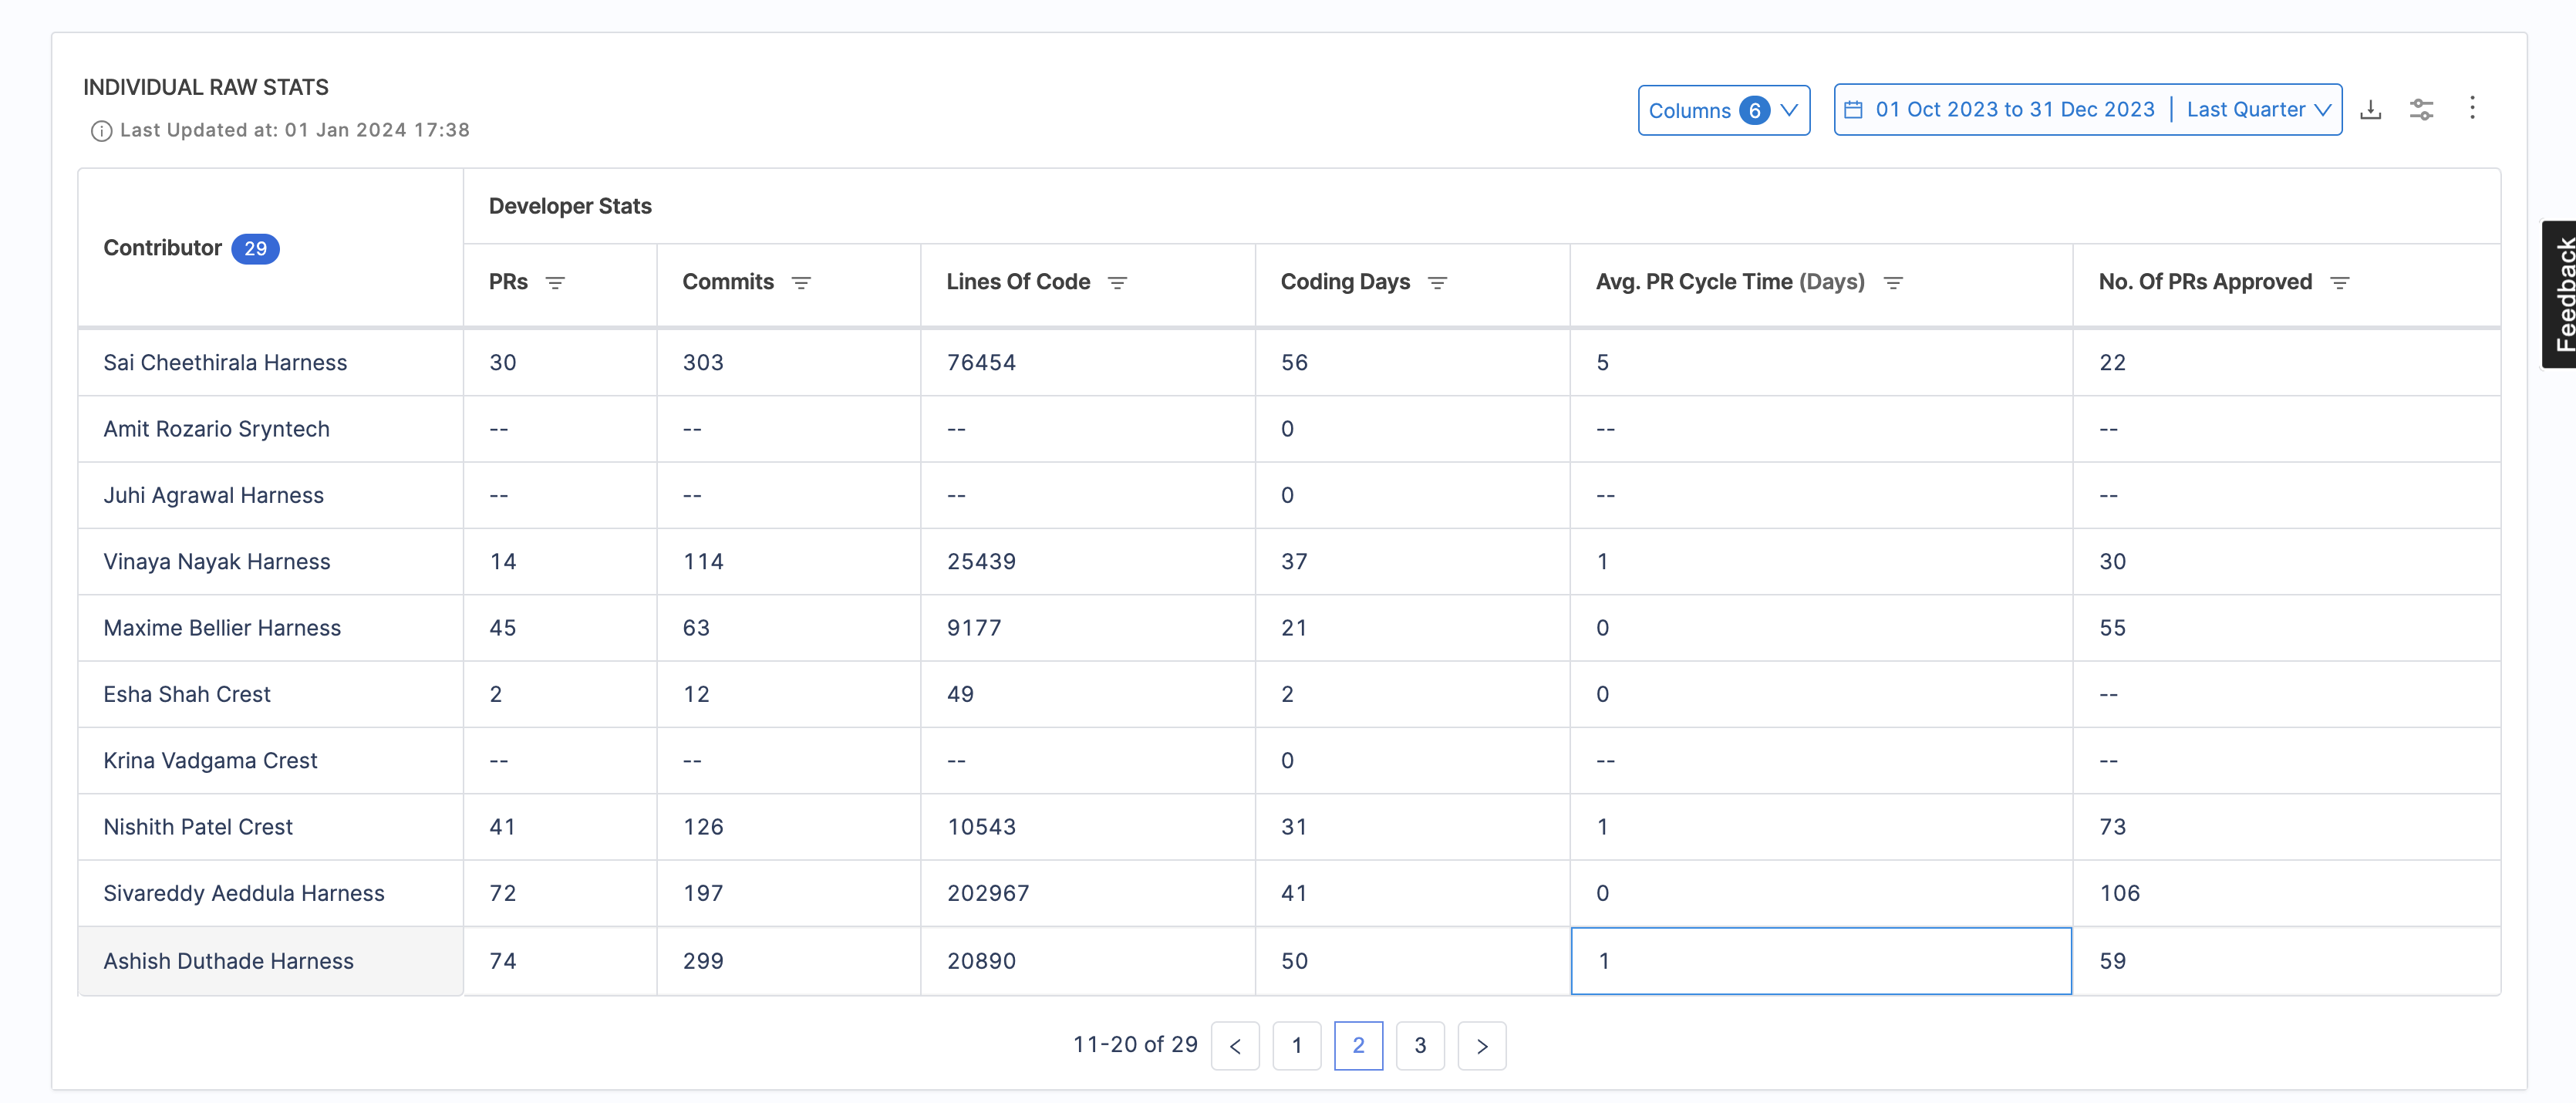2576x1103 pixels.
Task: Click the next page arrow
Action: pos(1482,1046)
